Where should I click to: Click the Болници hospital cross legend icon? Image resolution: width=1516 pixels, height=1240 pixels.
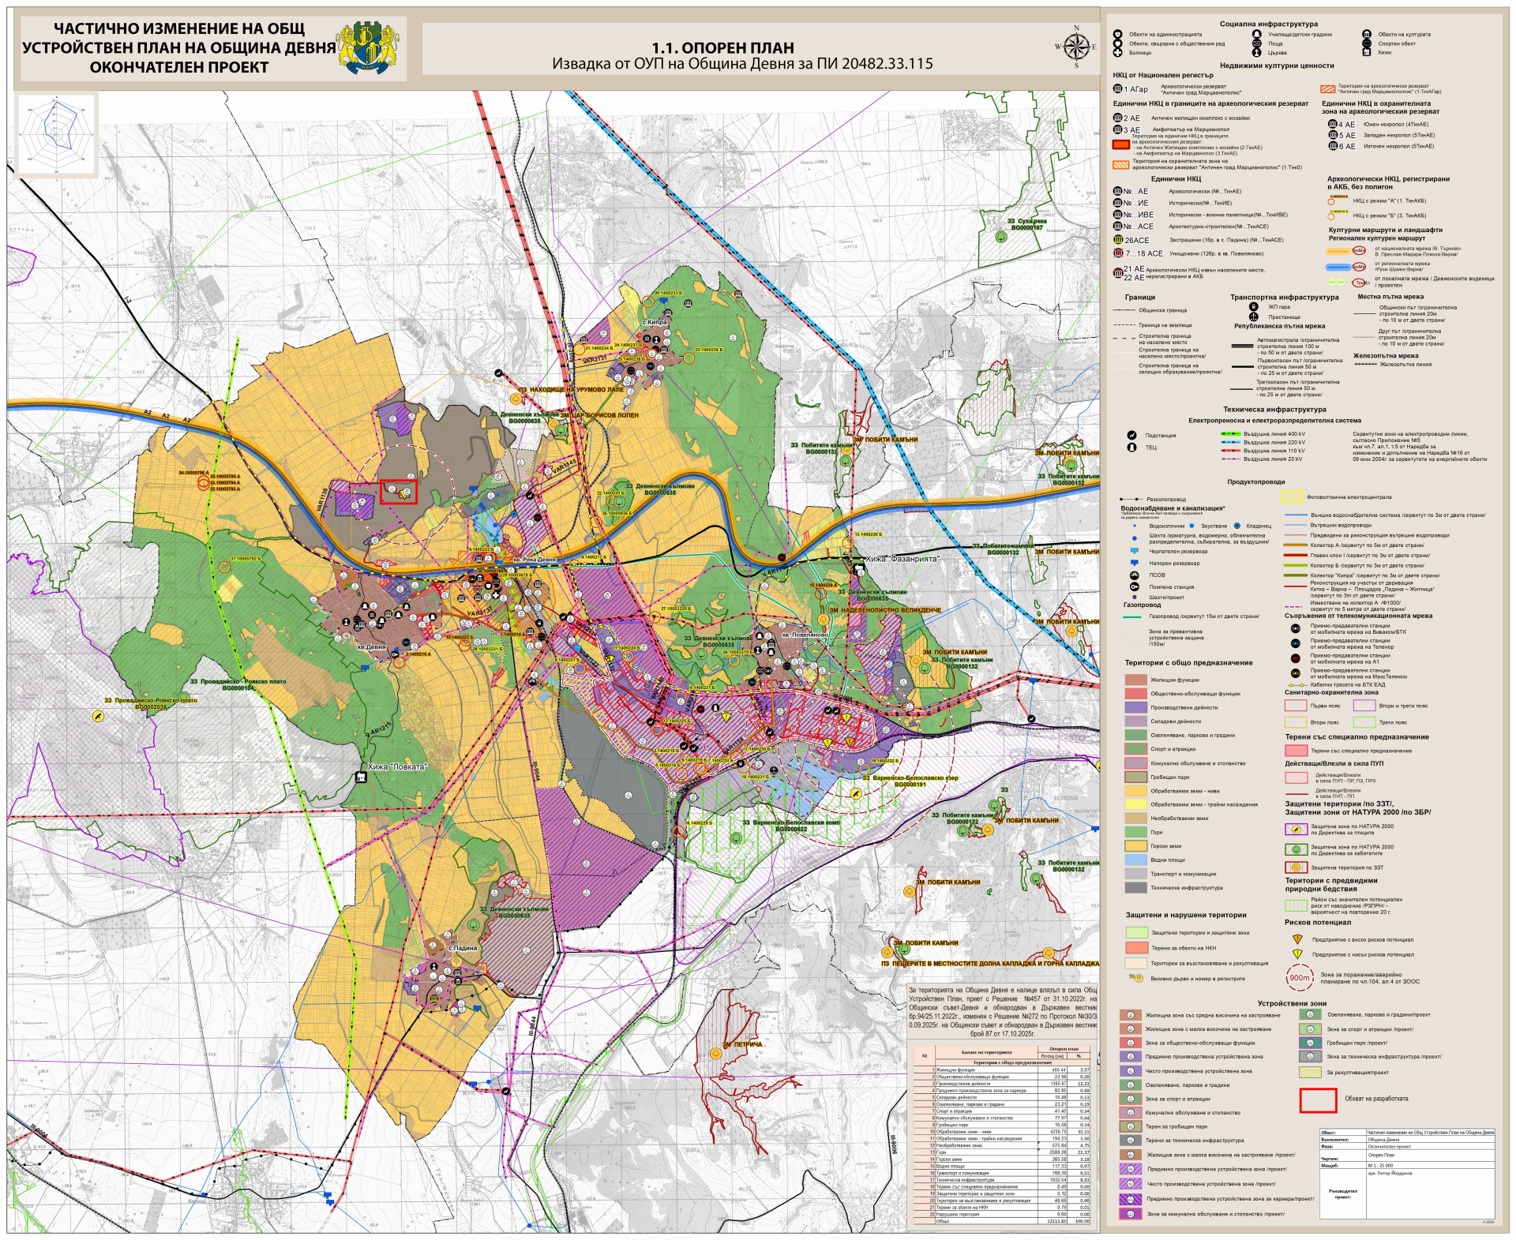click(1117, 53)
